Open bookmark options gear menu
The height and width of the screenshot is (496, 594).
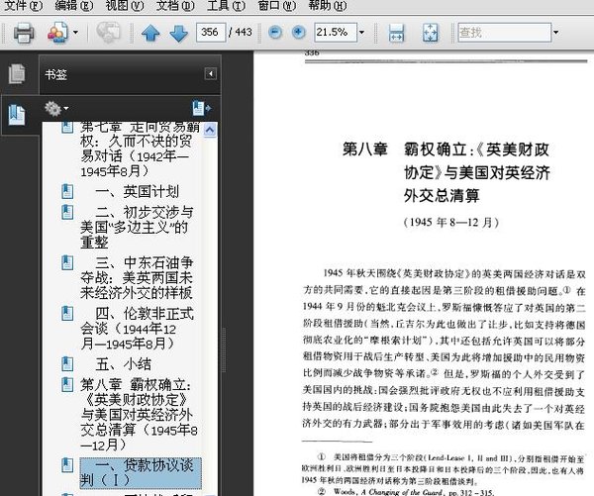tap(56, 108)
